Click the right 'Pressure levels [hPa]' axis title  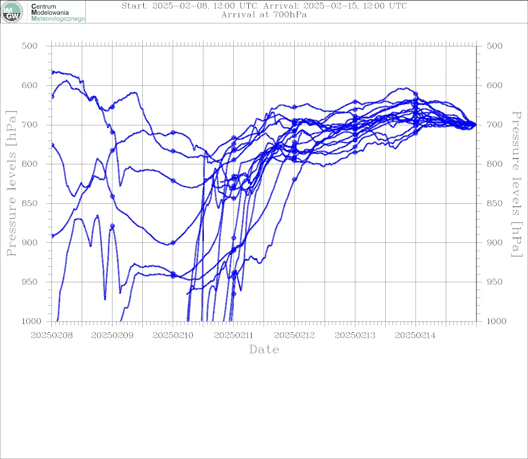pyautogui.click(x=517, y=184)
